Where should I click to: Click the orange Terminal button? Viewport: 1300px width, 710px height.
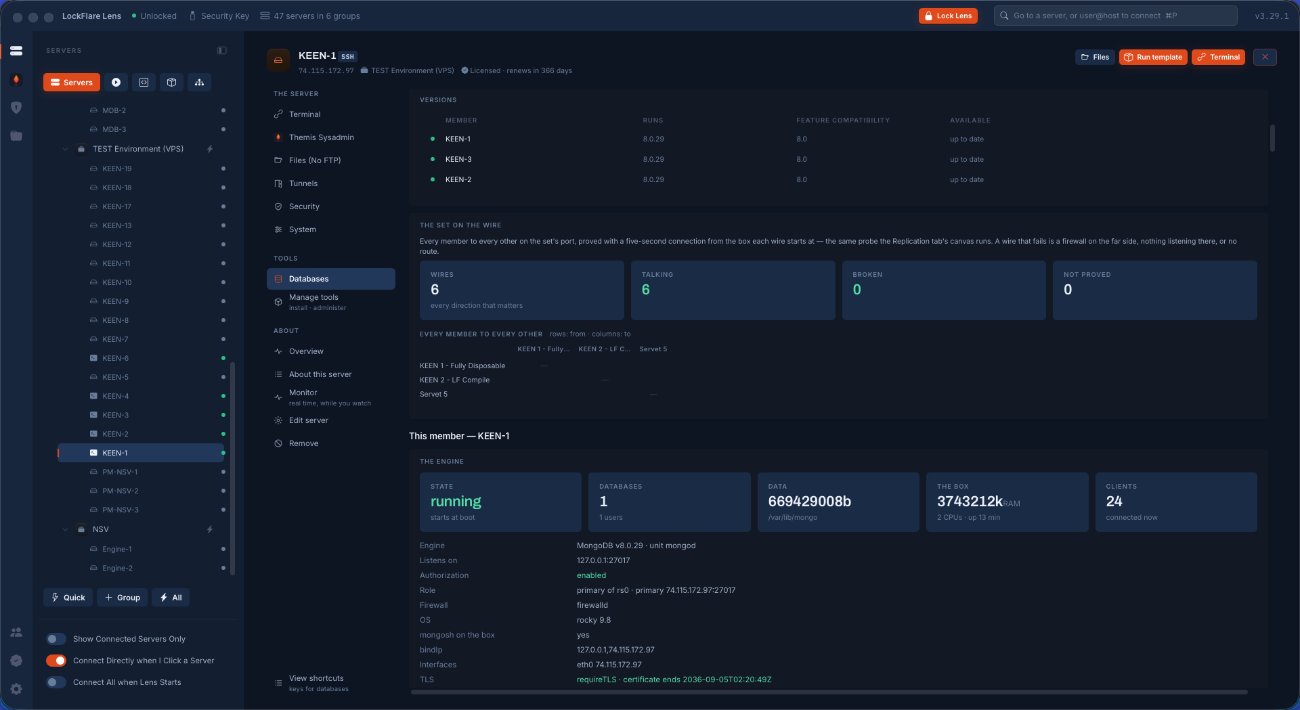(x=1218, y=57)
